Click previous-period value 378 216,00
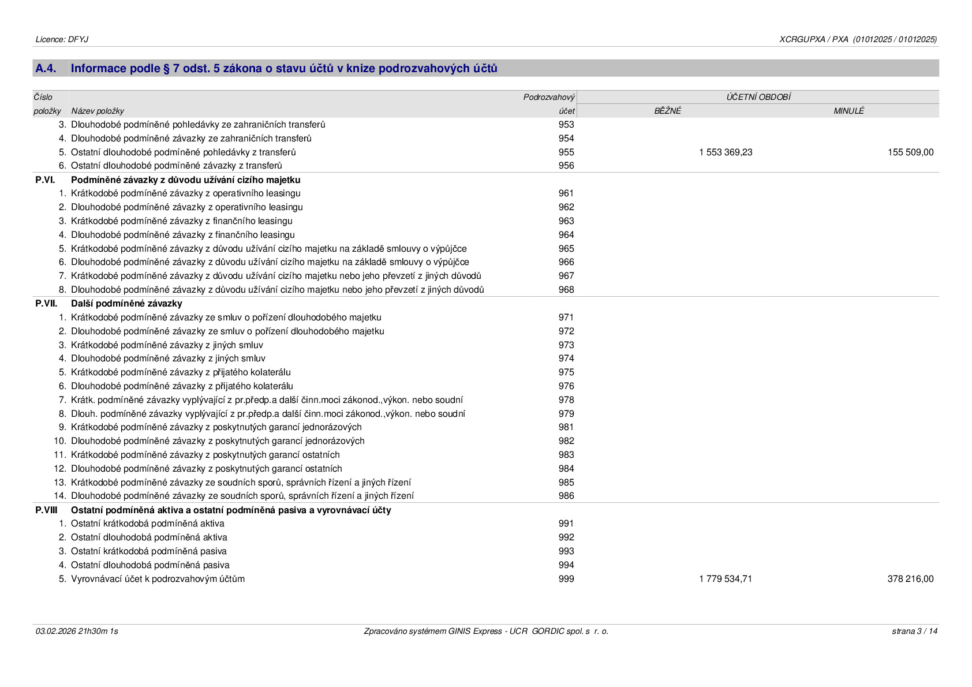This screenshot has width=972, height=687. click(x=910, y=579)
